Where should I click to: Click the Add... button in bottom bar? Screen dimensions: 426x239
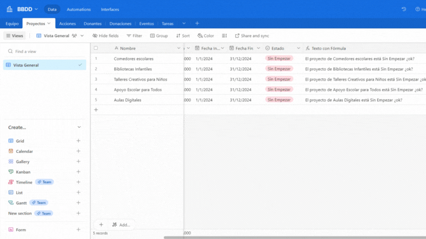click(121, 225)
